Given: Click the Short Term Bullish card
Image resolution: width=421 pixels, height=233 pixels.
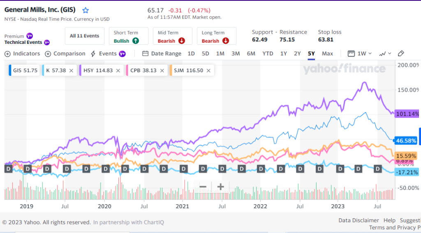Looking at the screenshot, I should pyautogui.click(x=129, y=36).
